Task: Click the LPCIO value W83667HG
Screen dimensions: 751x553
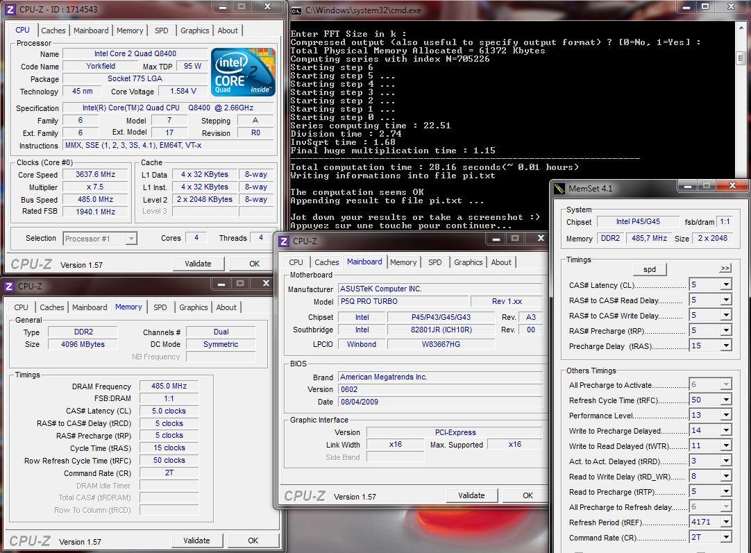Action: [x=441, y=344]
